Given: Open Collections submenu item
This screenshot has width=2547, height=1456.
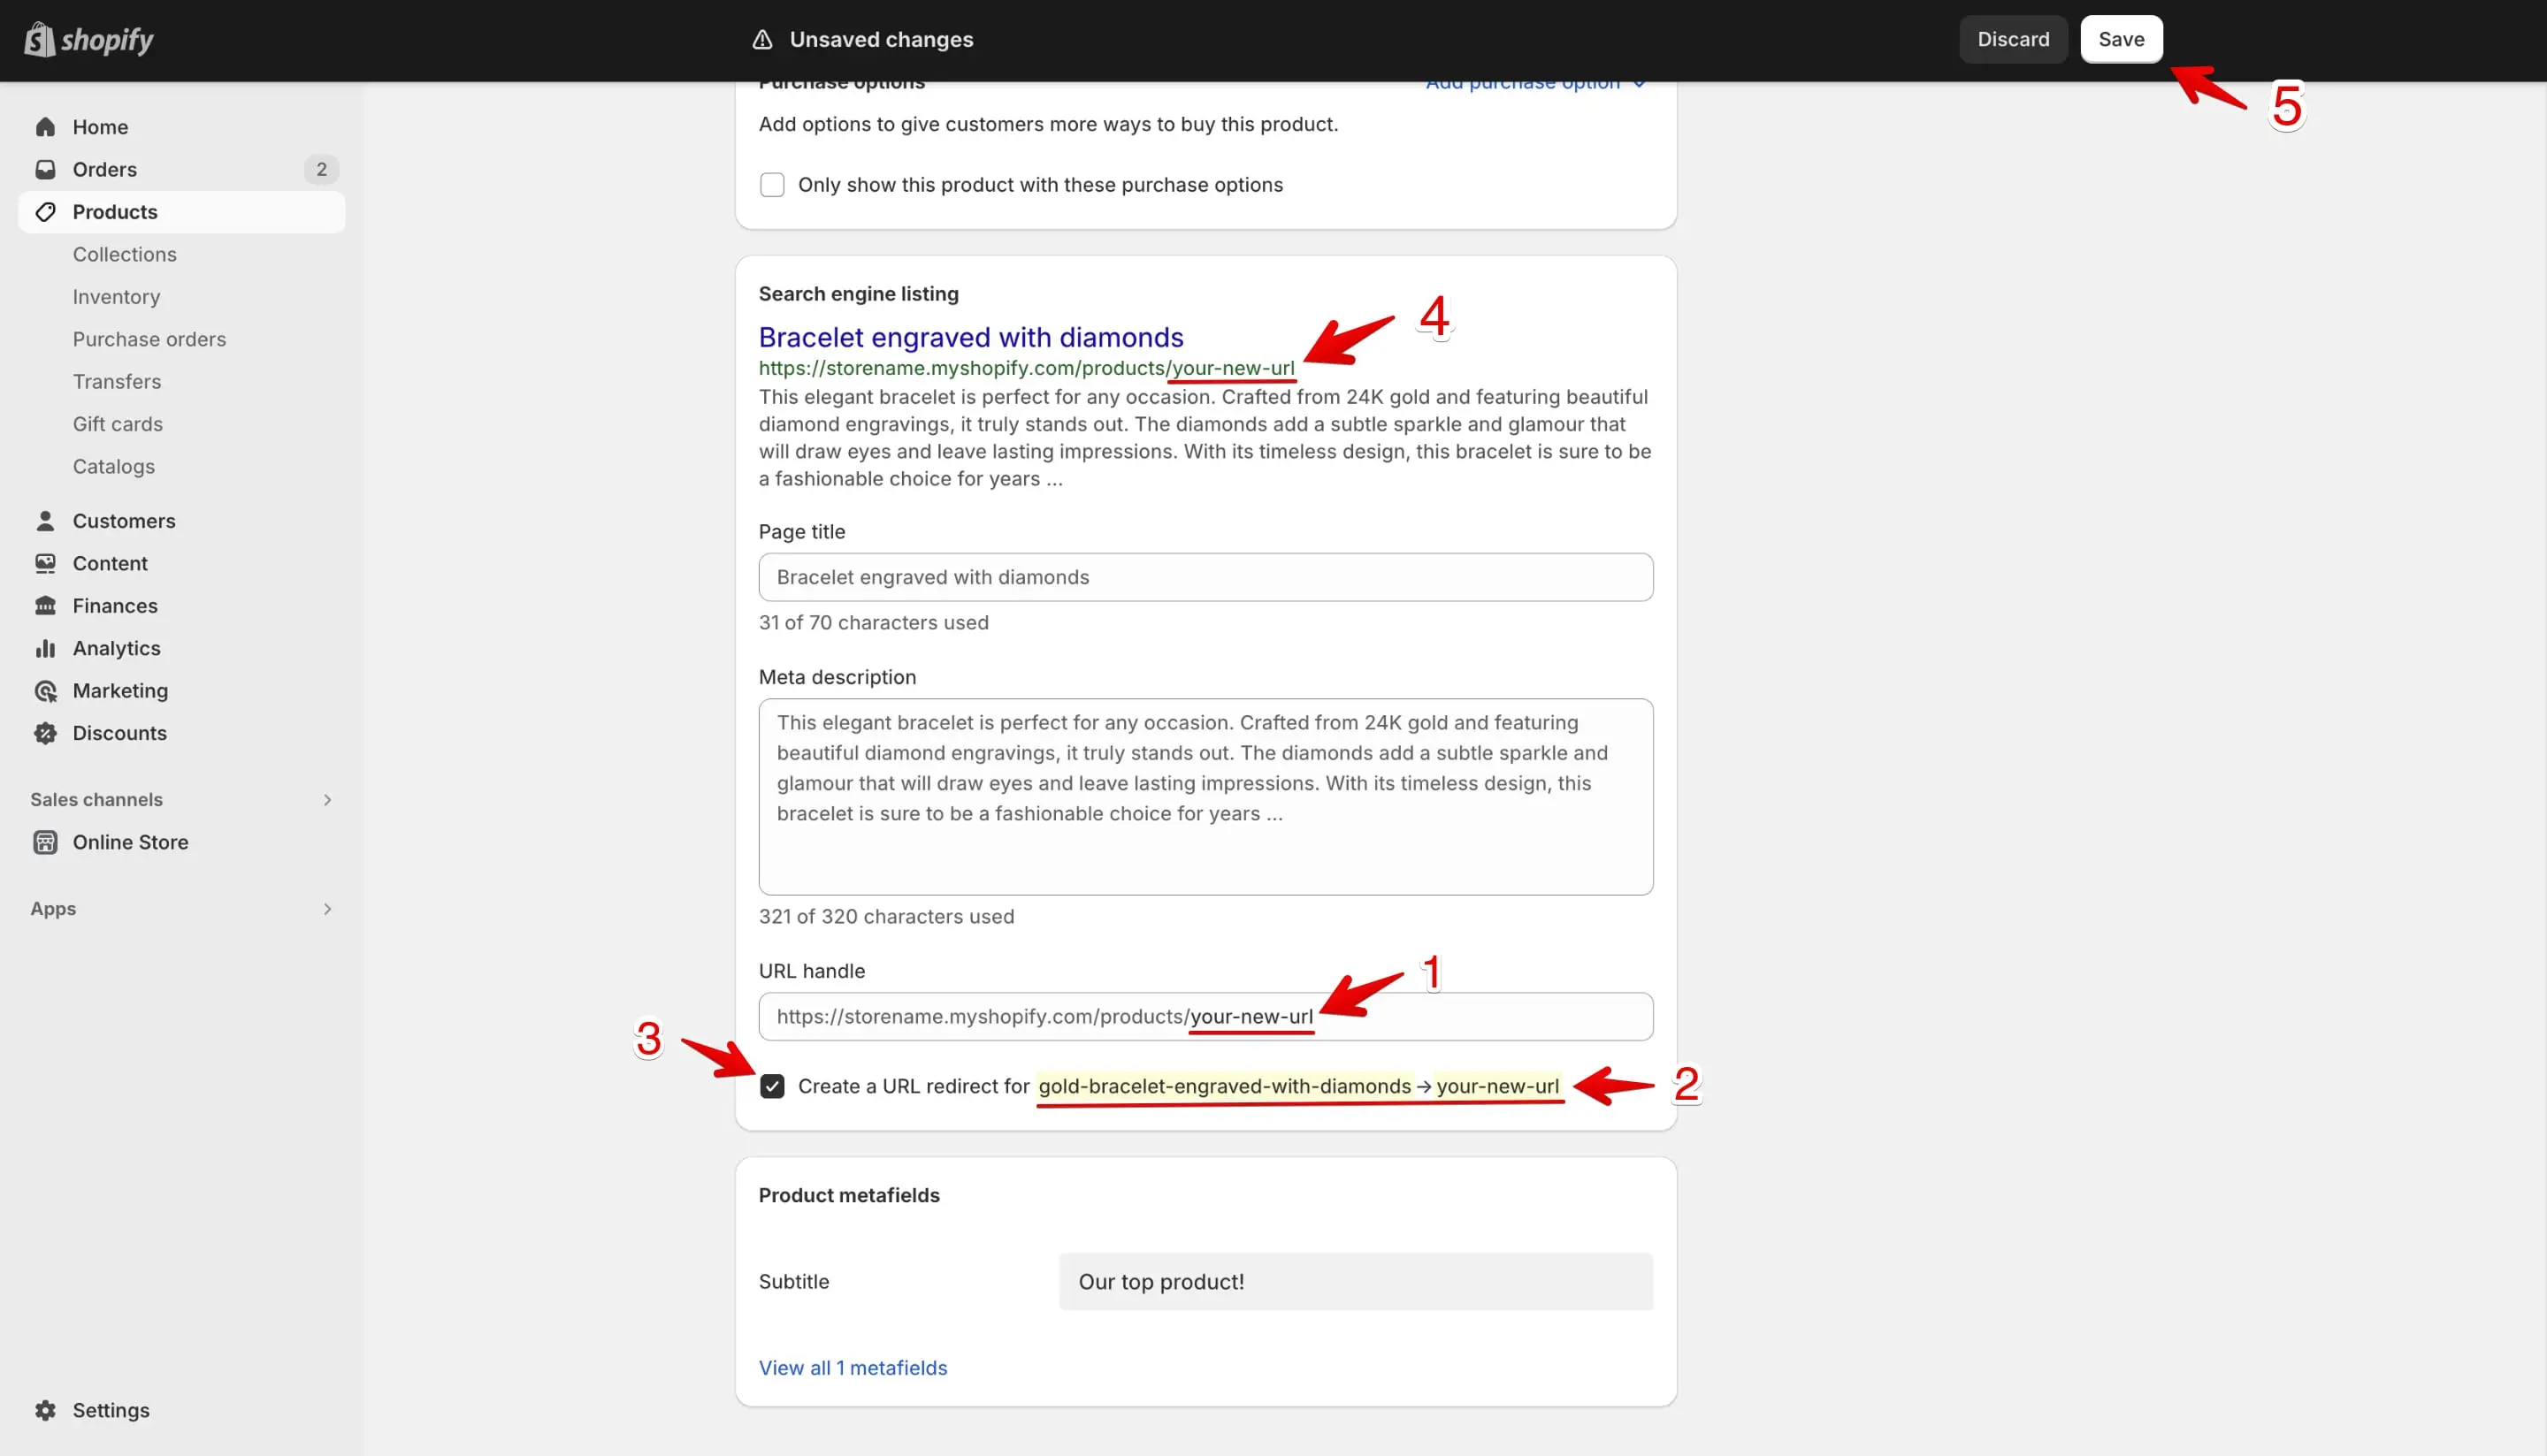Looking at the screenshot, I should pyautogui.click(x=124, y=254).
